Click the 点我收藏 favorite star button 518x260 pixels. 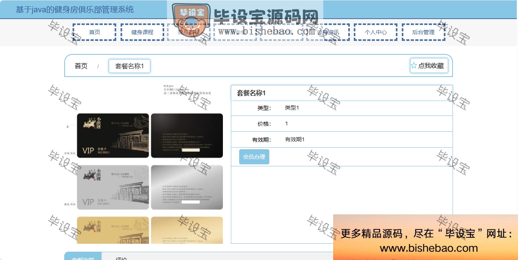[x=429, y=65]
